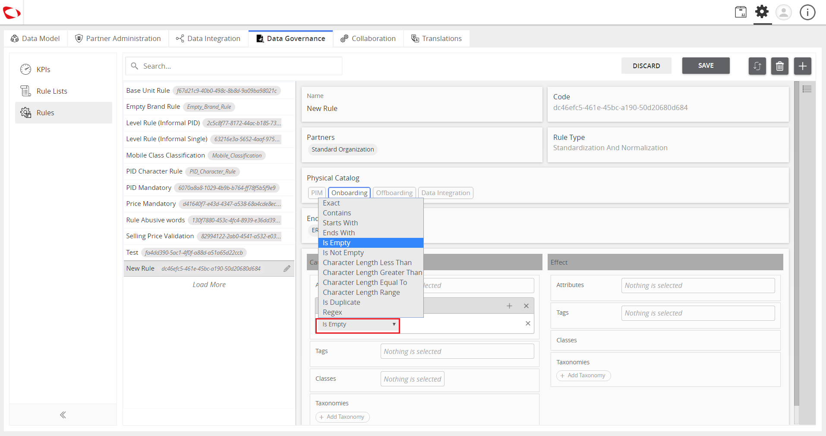This screenshot has width=826, height=436.
Task: Open the calendar scheduler icon
Action: [741, 12]
